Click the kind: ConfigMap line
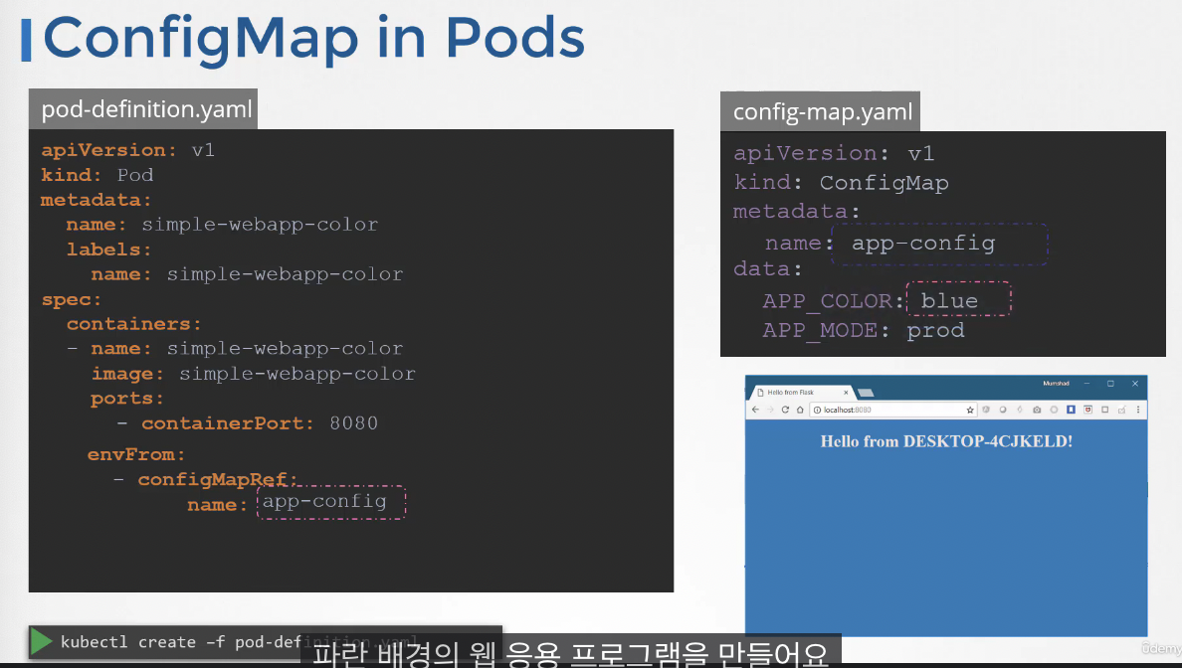The height and width of the screenshot is (668, 1182). (x=842, y=183)
